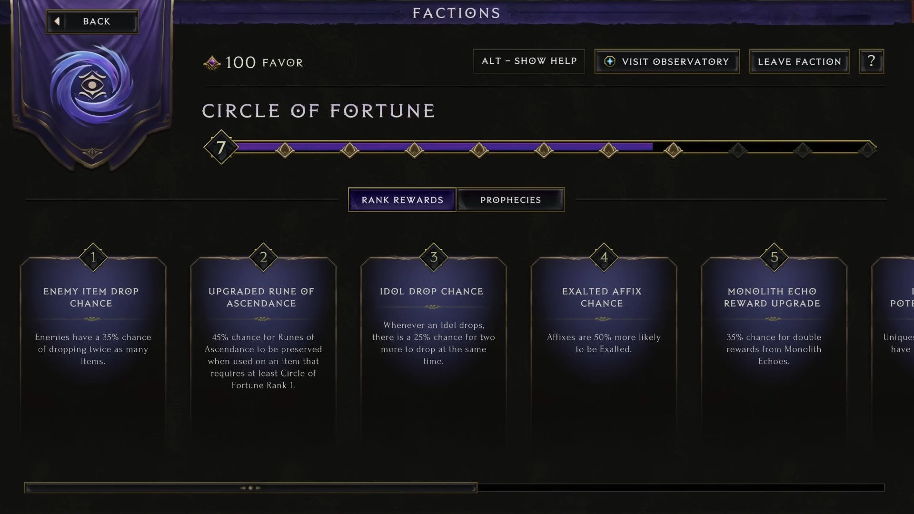Click the rank 1 diamond on reward card
The height and width of the screenshot is (514, 914).
93,257
